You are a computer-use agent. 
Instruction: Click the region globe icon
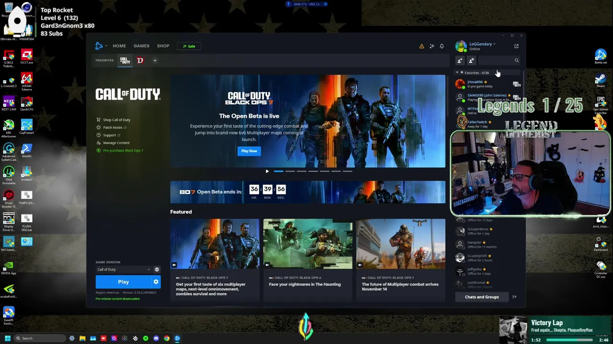(157, 269)
